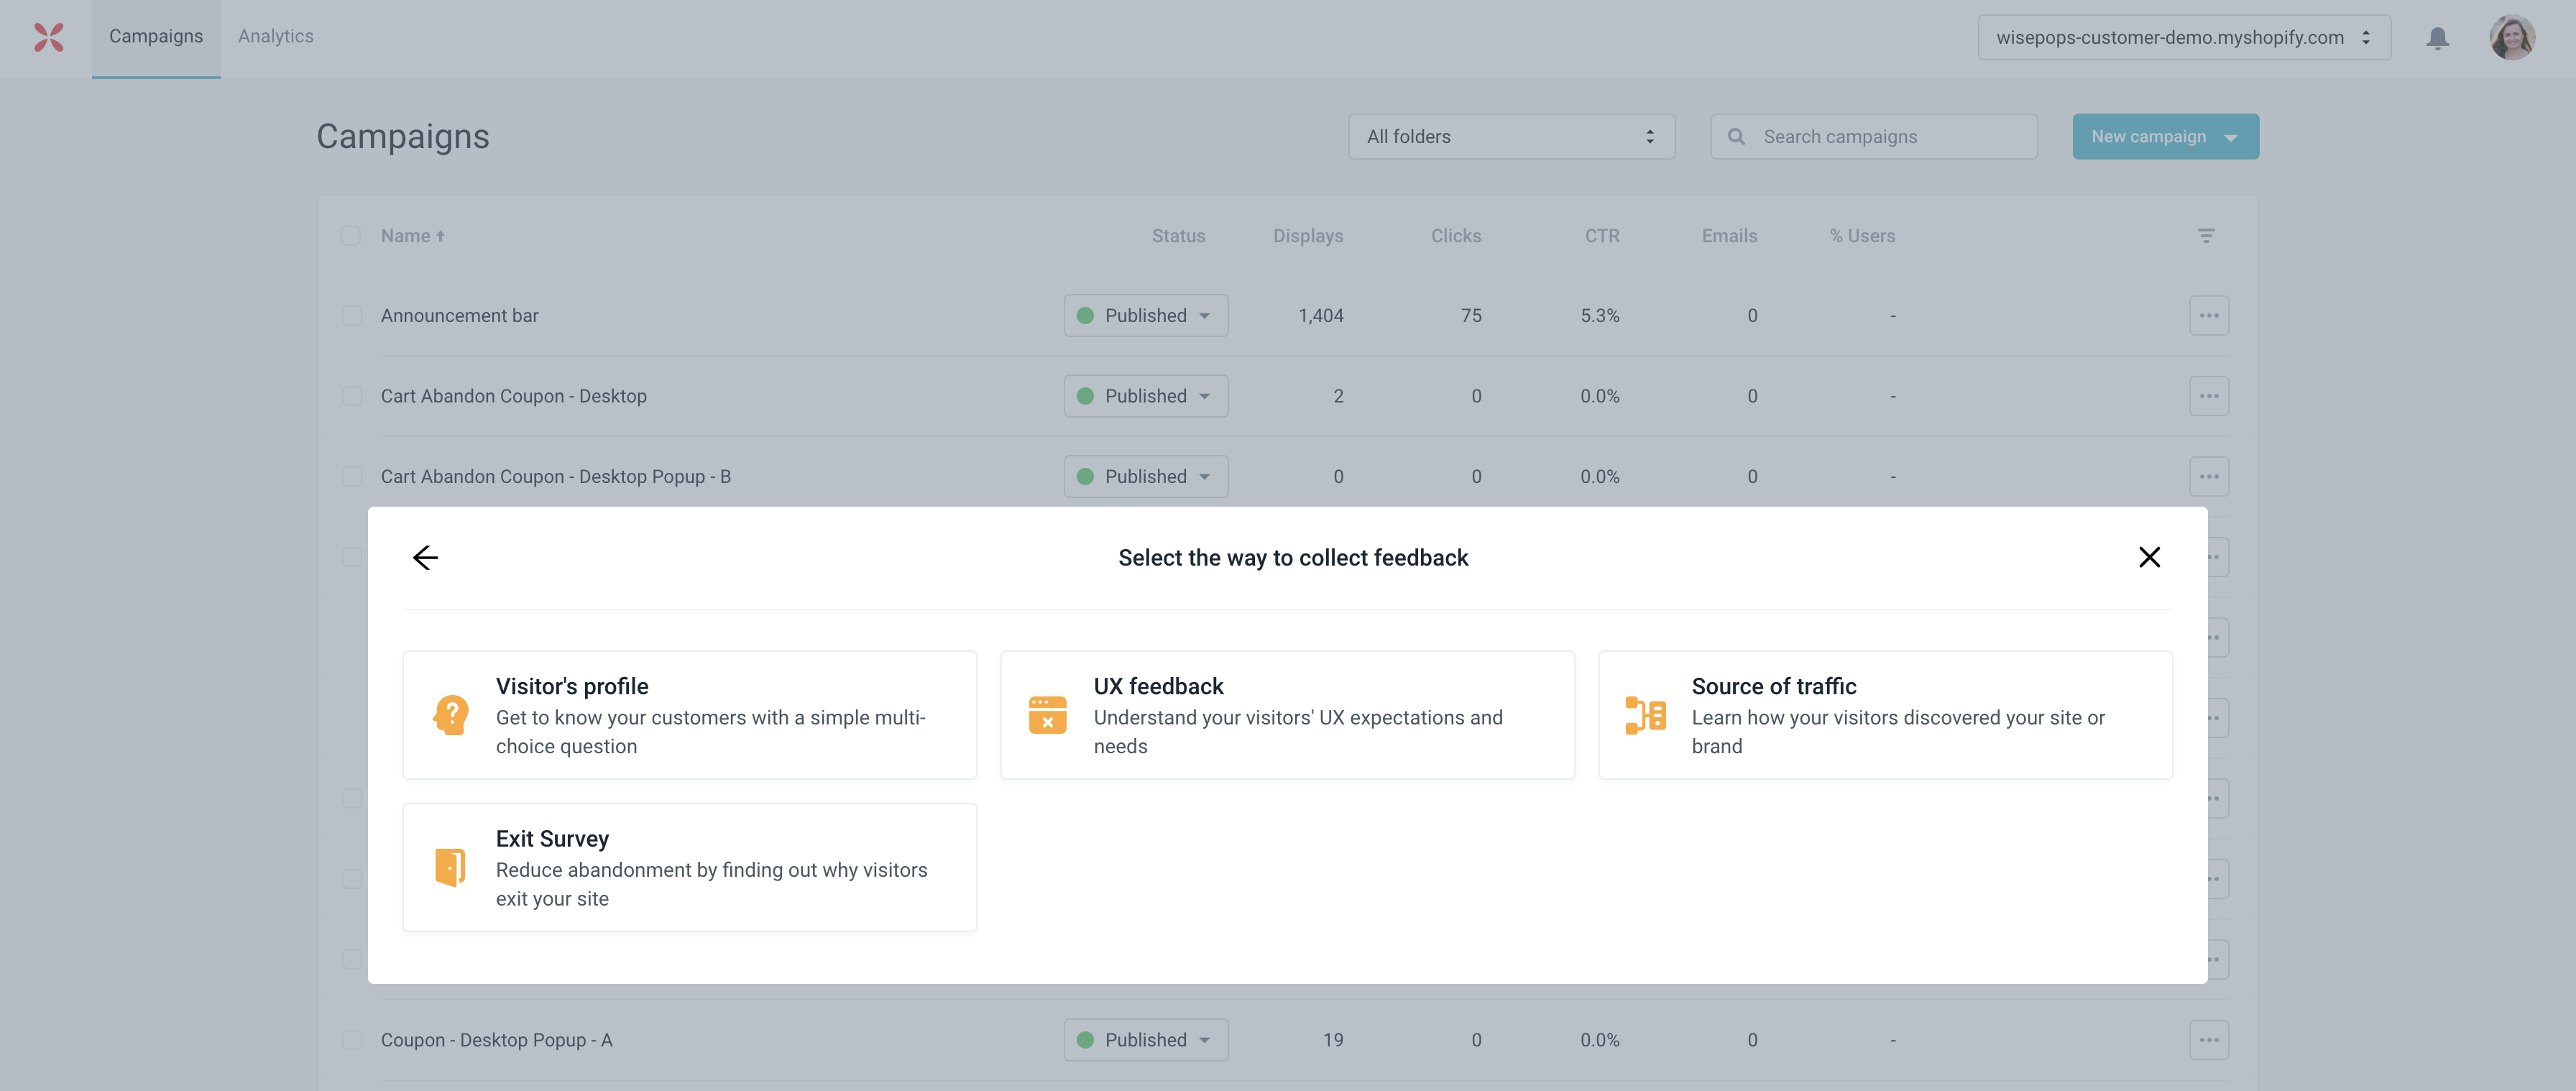Click the Wisepops logo icon
Screen dimensions: 2576x1091
48,37
